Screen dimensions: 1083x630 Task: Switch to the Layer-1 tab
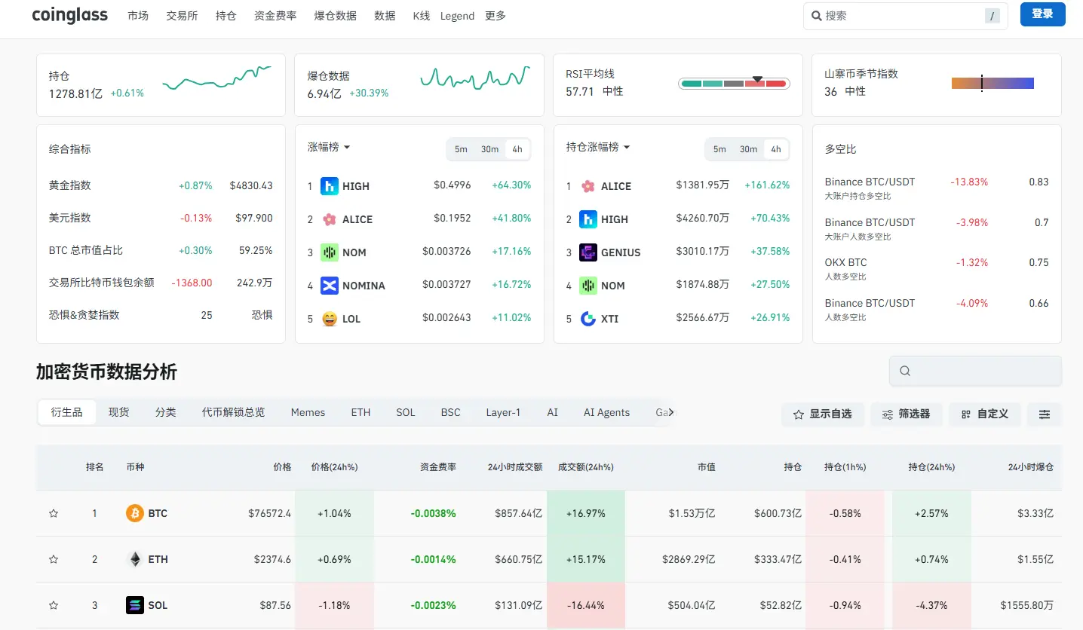click(x=503, y=412)
